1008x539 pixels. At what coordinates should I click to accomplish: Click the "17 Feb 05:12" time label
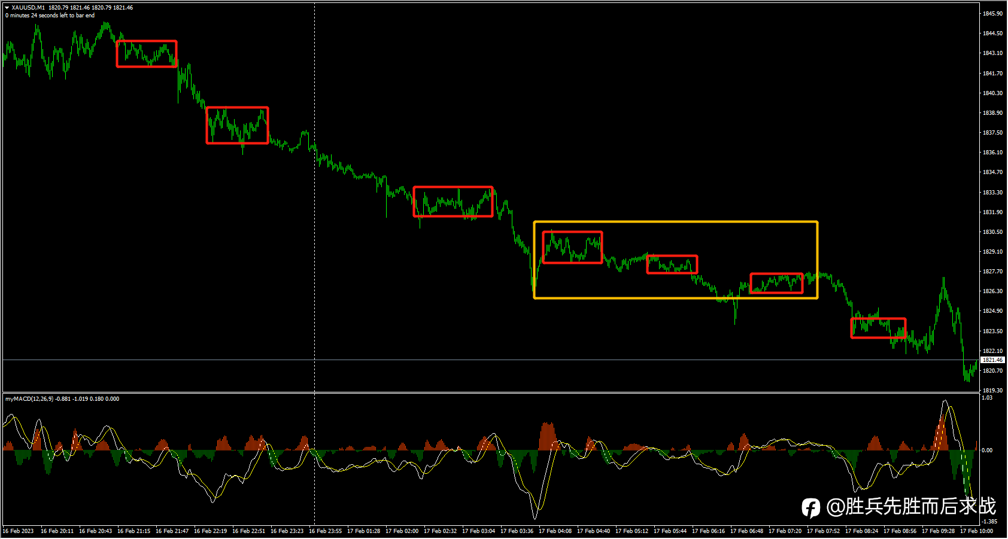(x=631, y=531)
